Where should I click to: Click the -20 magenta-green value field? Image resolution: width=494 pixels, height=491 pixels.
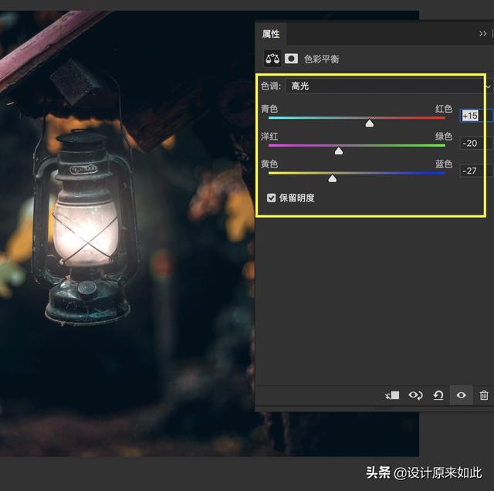coord(475,143)
